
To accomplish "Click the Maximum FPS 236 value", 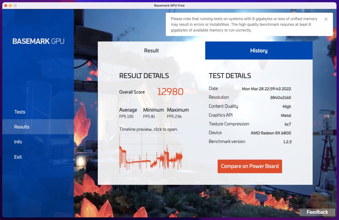I will click(174, 116).
